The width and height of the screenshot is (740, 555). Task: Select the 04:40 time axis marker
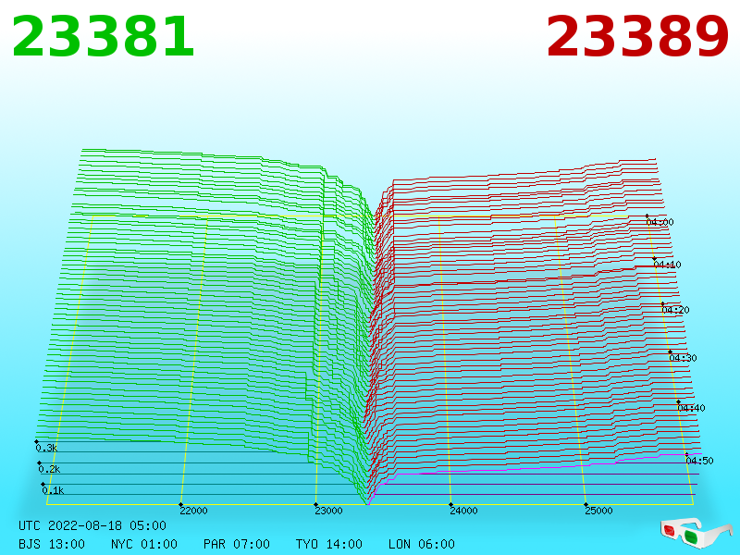pos(691,408)
